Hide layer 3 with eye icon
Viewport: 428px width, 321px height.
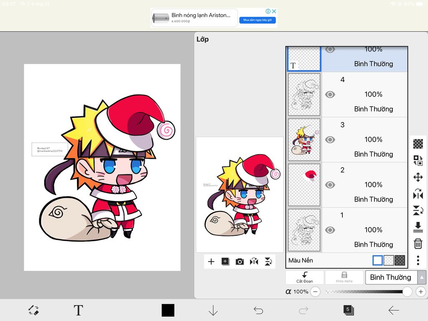click(330, 140)
